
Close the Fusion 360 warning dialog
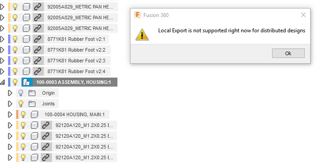click(x=303, y=15)
